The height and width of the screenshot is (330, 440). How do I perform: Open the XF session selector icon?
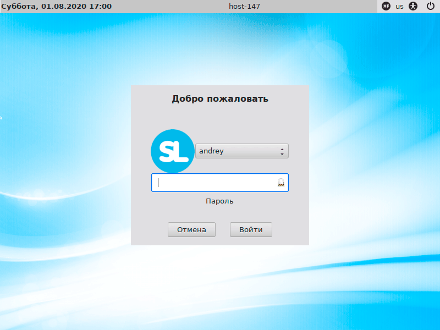(x=386, y=6)
